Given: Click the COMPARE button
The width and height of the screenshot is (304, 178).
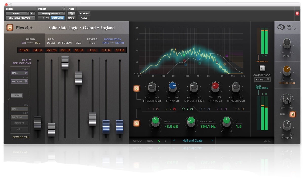Looking at the screenshot, I should 57,18.
